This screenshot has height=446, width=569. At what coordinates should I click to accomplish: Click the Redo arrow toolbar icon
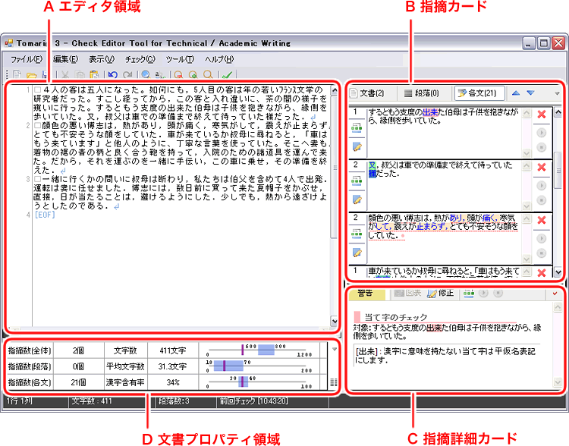click(x=127, y=75)
